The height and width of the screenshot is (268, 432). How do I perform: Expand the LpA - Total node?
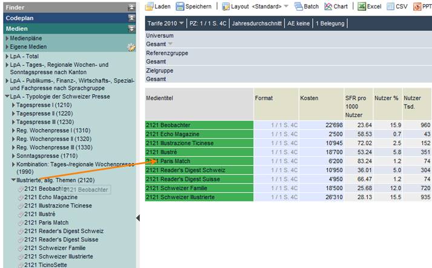coord(7,56)
